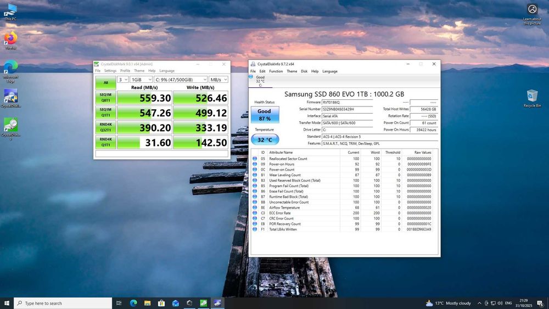This screenshot has width=549, height=309.
Task: Open volume control tray icon
Action: (500, 303)
